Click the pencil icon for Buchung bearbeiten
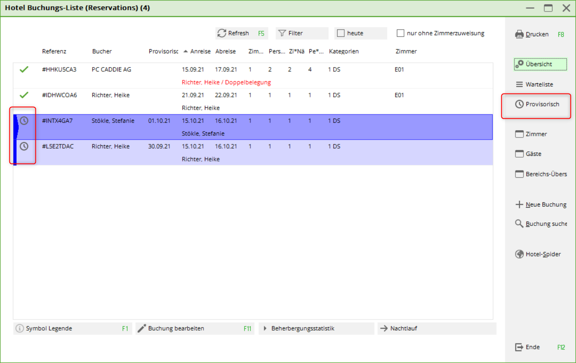Viewport: 576px width, 363px height. click(x=142, y=328)
